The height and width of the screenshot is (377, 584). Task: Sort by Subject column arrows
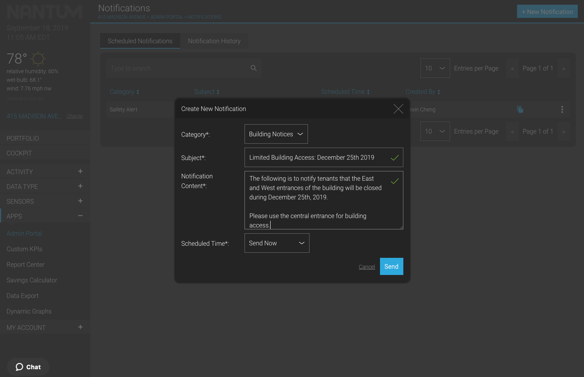coord(218,92)
